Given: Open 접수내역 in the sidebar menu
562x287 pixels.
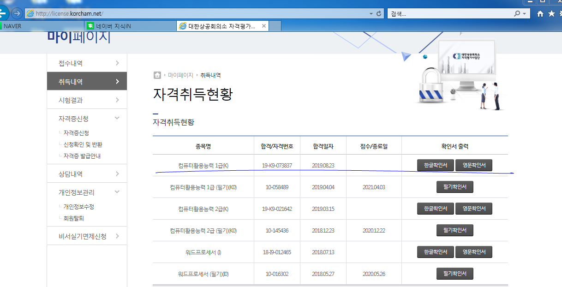Looking at the screenshot, I should [87, 63].
